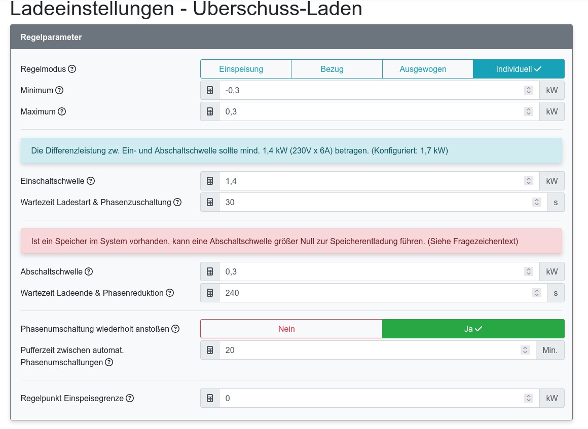
Task: Open calculator helper for Abschaltschwelle
Action: (209, 271)
